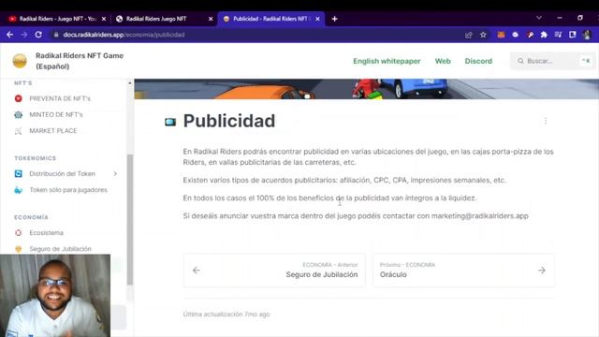Click the sidebar vertical scrollbar
599x337 pixels.
click(130, 220)
